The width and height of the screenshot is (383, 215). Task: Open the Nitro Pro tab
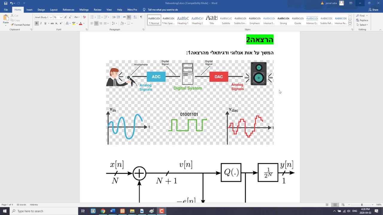pos(132,10)
